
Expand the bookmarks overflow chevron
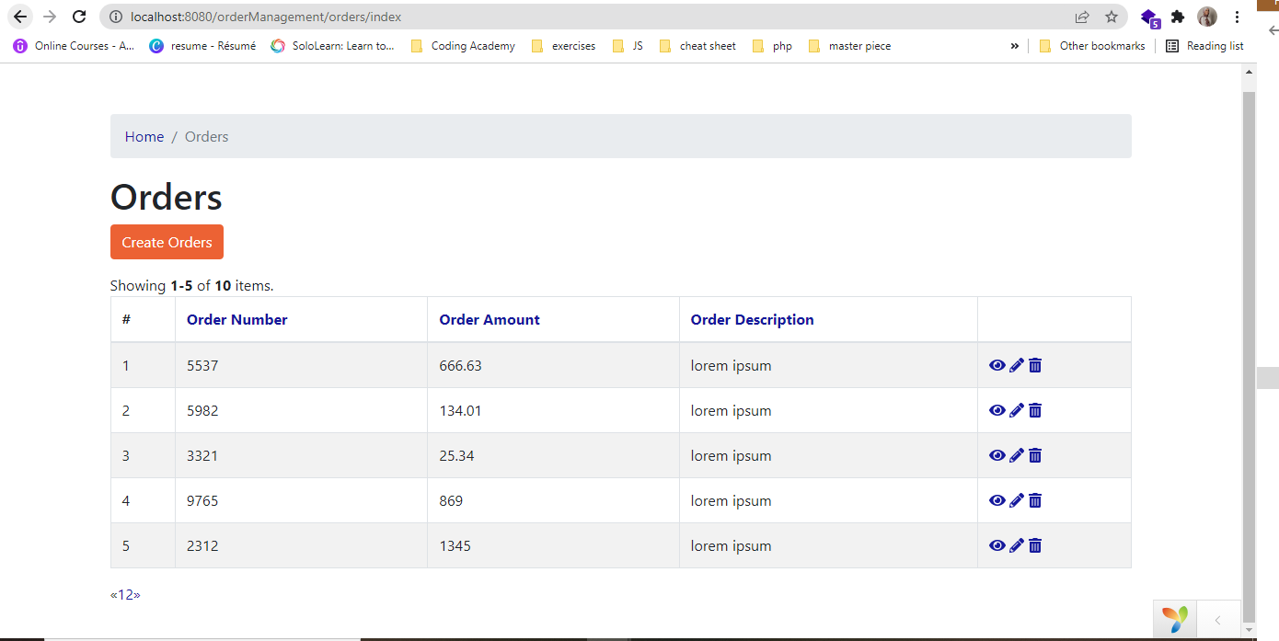1014,45
